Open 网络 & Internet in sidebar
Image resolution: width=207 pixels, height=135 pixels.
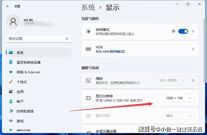coord(39,72)
